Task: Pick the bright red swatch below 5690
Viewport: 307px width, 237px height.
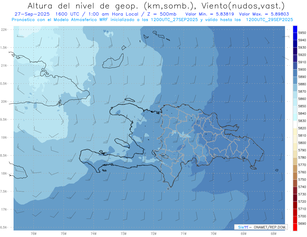Action: (x=295, y=227)
